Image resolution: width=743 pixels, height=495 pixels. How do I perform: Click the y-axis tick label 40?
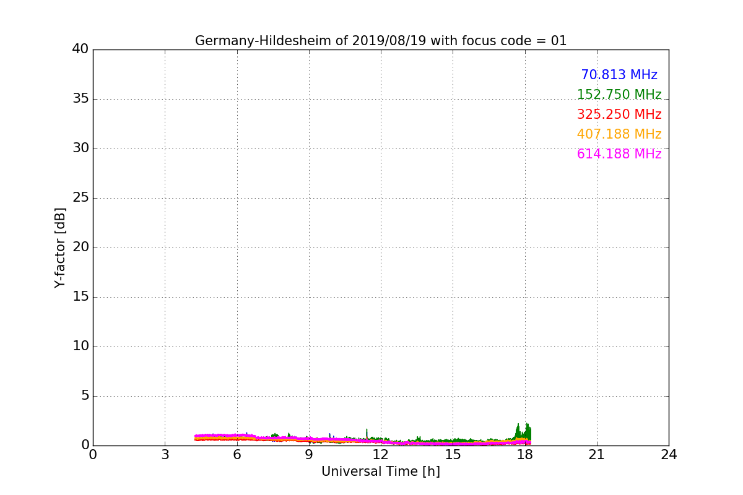tap(80, 49)
